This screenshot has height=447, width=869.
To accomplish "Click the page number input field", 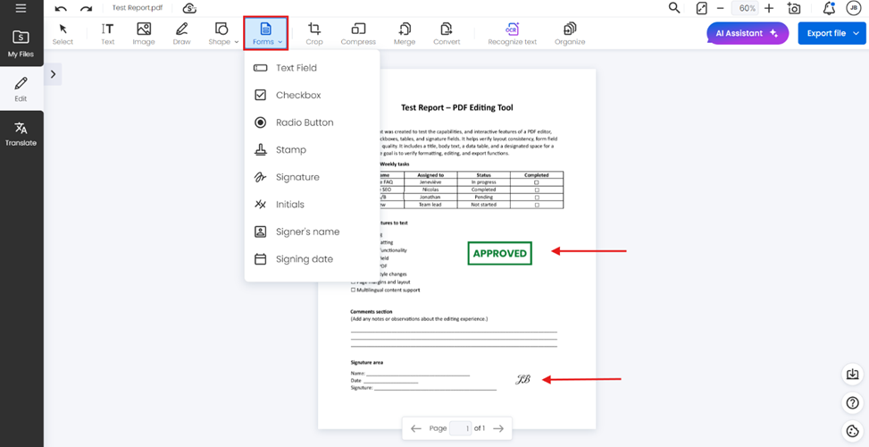I will click(460, 428).
